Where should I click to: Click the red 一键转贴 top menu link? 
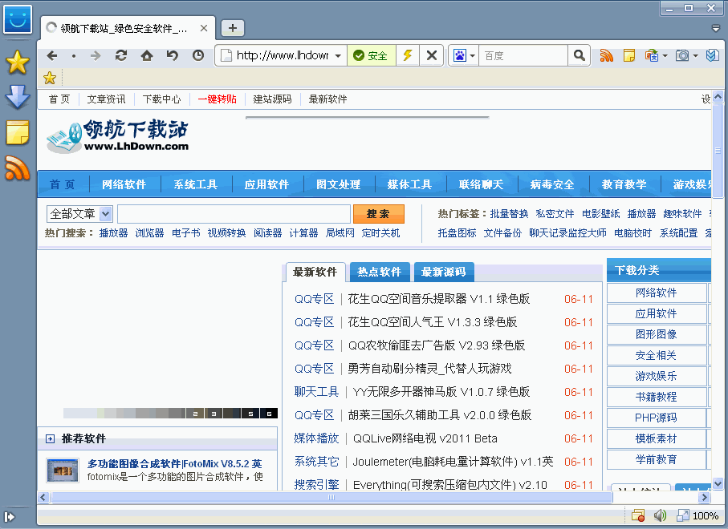point(218,99)
